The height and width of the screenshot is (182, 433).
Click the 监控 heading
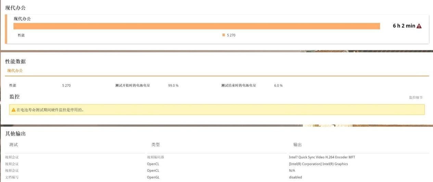[14, 97]
